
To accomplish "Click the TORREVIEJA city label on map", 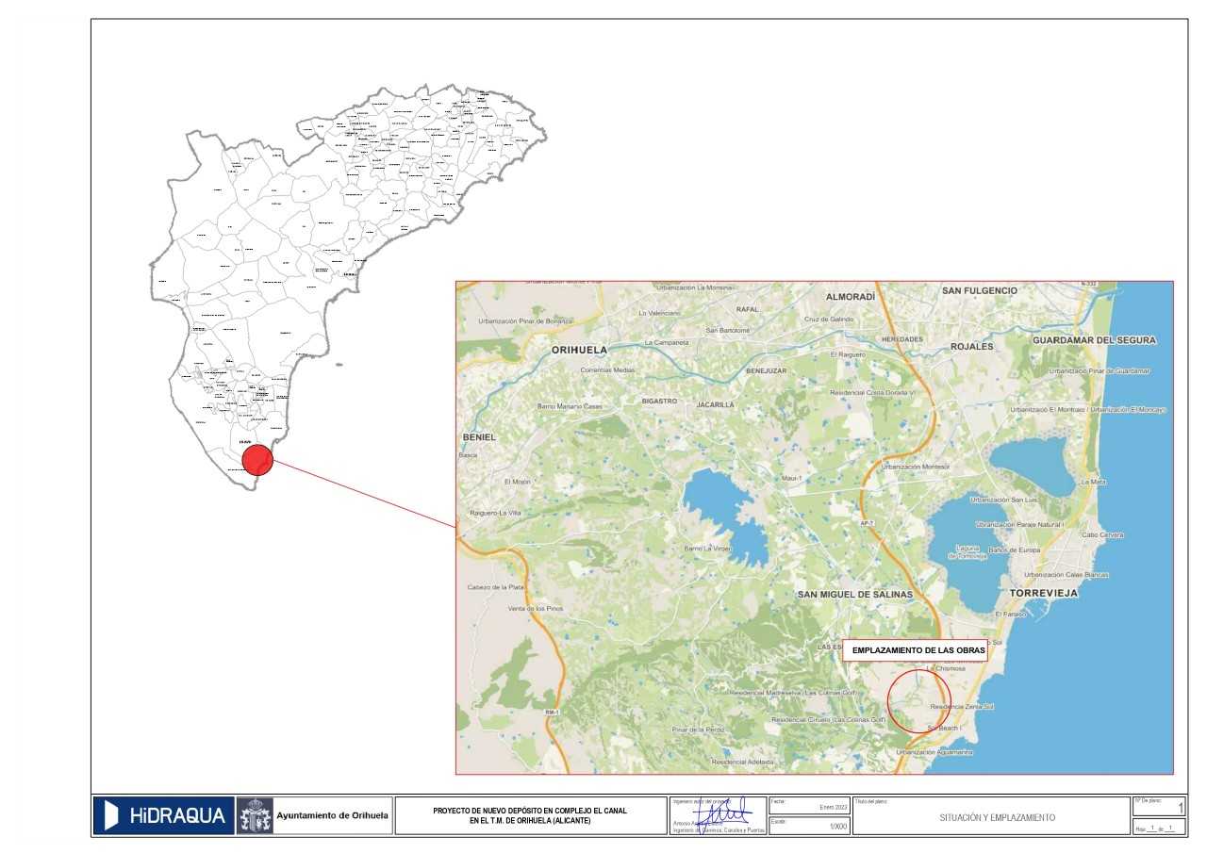I will pos(1043,595).
